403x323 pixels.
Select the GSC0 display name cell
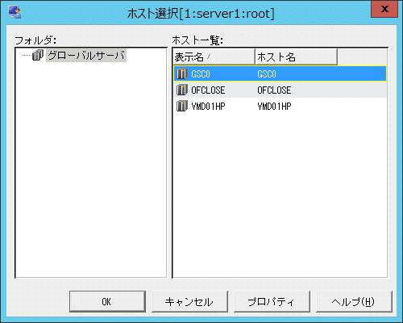201,73
